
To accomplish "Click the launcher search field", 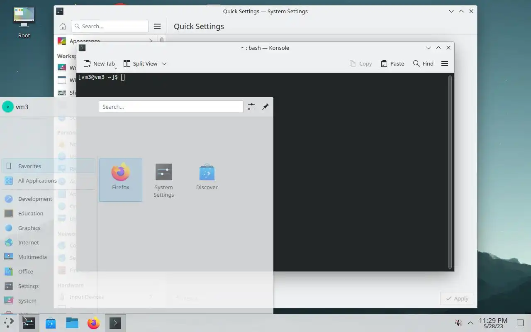I will (171, 107).
